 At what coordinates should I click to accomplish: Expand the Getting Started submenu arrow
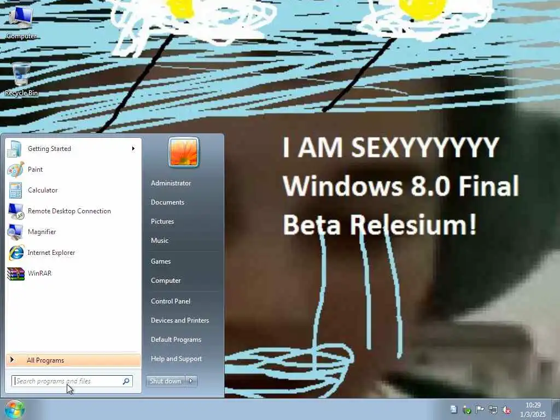pos(133,149)
